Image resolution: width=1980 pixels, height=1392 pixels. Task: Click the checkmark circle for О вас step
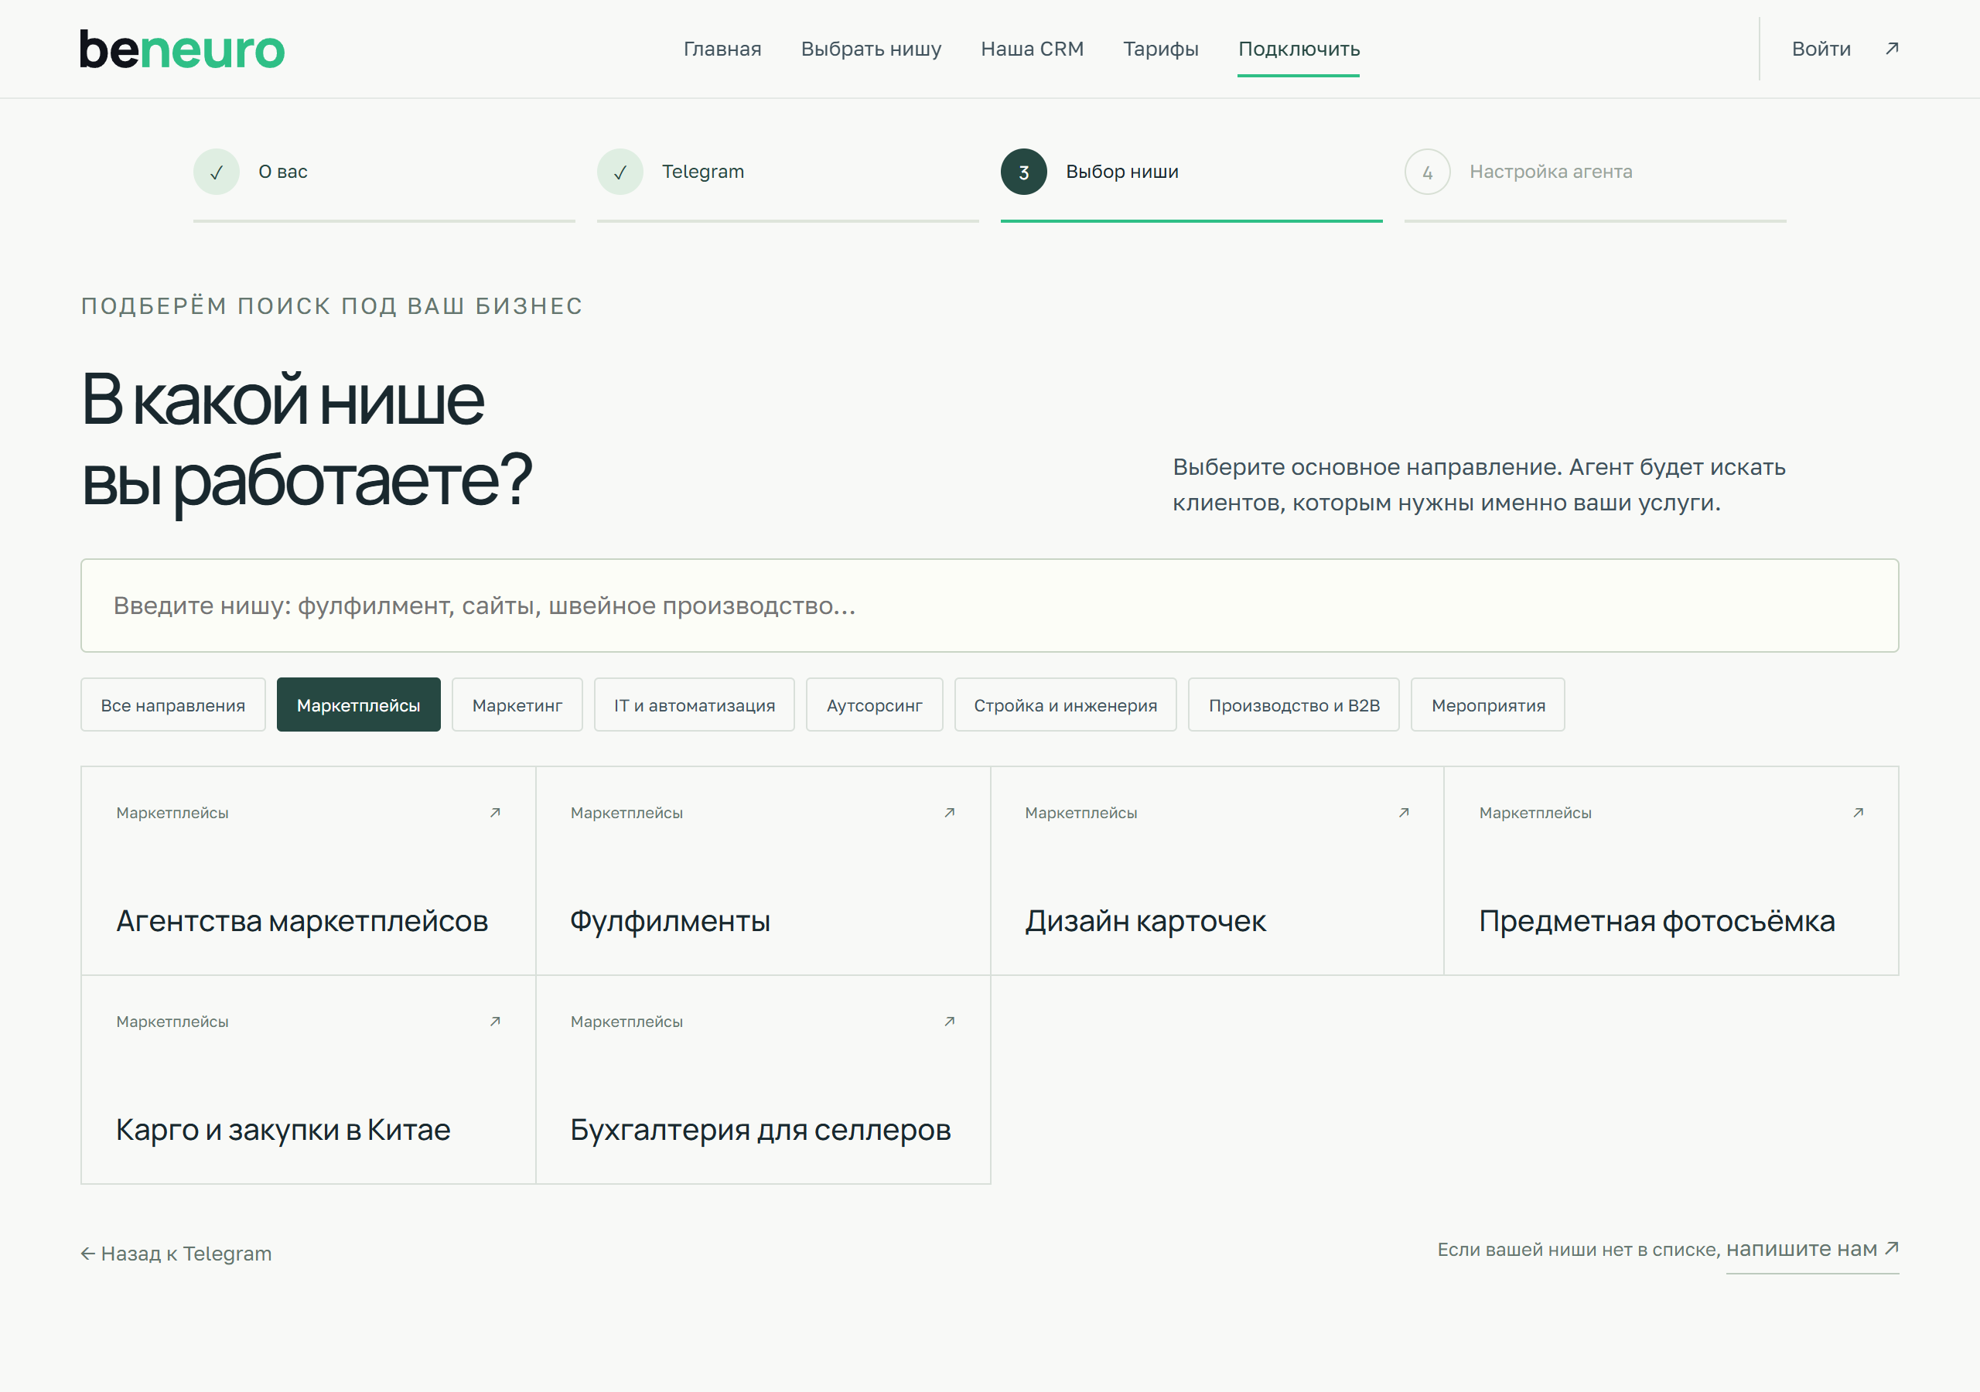click(x=217, y=172)
